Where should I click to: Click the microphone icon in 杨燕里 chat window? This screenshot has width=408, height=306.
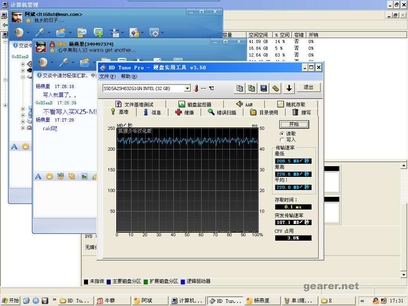(64, 63)
